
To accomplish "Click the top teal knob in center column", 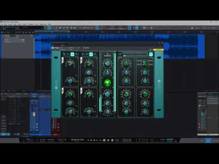I will tap(107, 63).
